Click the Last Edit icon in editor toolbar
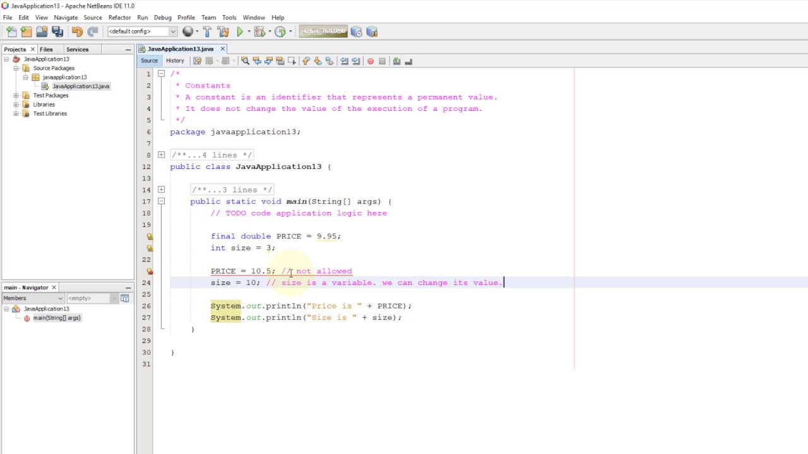The image size is (808, 454). tap(197, 61)
